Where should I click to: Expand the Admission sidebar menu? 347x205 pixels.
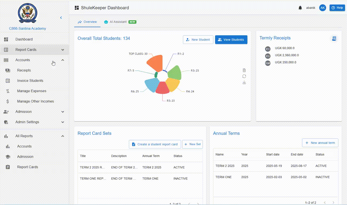click(63, 111)
